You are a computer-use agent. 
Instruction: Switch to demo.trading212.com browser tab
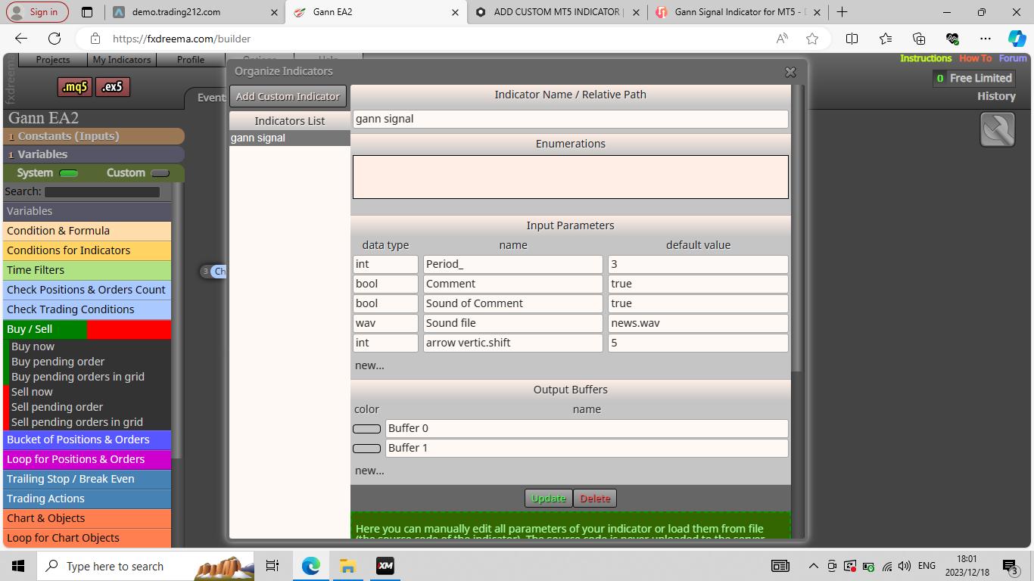195,12
